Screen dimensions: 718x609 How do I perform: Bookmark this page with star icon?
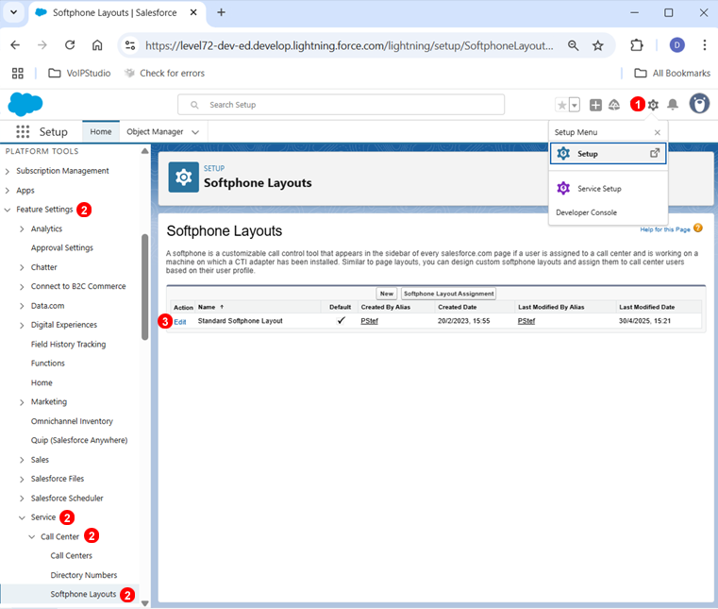tap(597, 45)
